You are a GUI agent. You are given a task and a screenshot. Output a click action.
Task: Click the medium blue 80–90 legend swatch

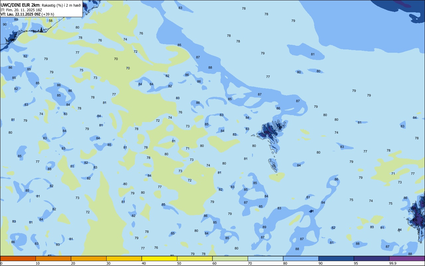click(301, 258)
